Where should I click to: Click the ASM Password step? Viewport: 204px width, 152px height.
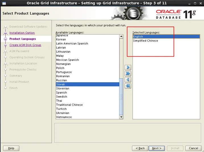click(19, 51)
